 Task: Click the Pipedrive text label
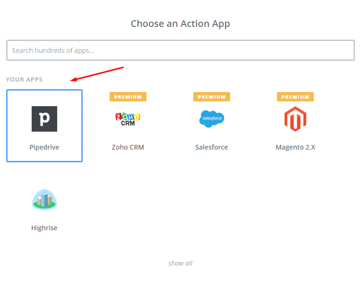coord(44,147)
